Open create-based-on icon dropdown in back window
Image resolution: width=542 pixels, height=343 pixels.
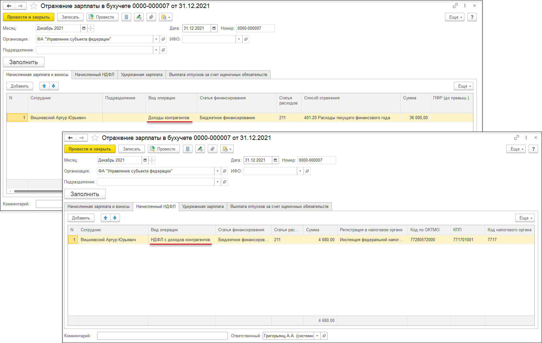tap(166, 17)
